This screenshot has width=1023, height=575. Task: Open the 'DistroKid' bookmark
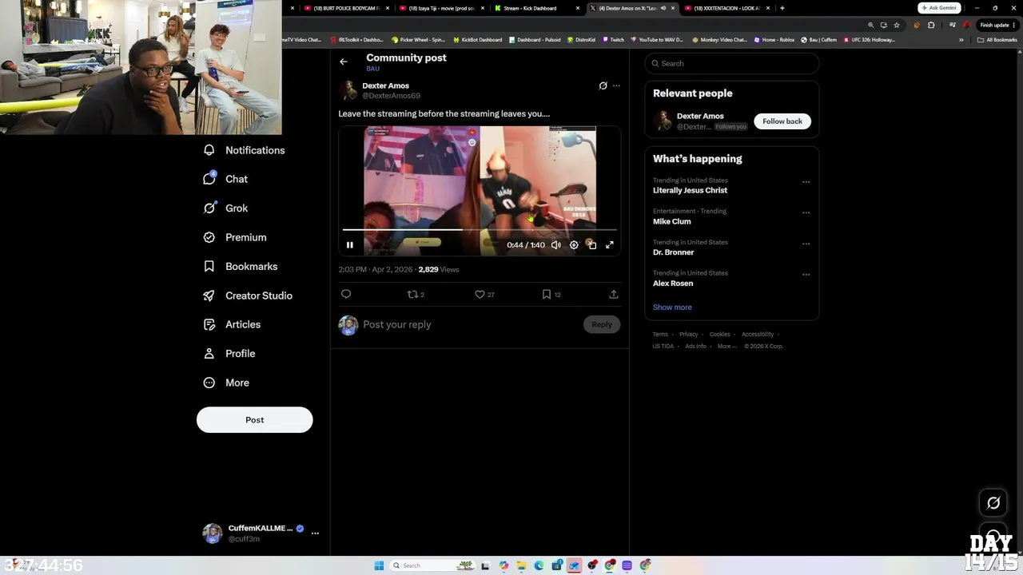point(582,40)
